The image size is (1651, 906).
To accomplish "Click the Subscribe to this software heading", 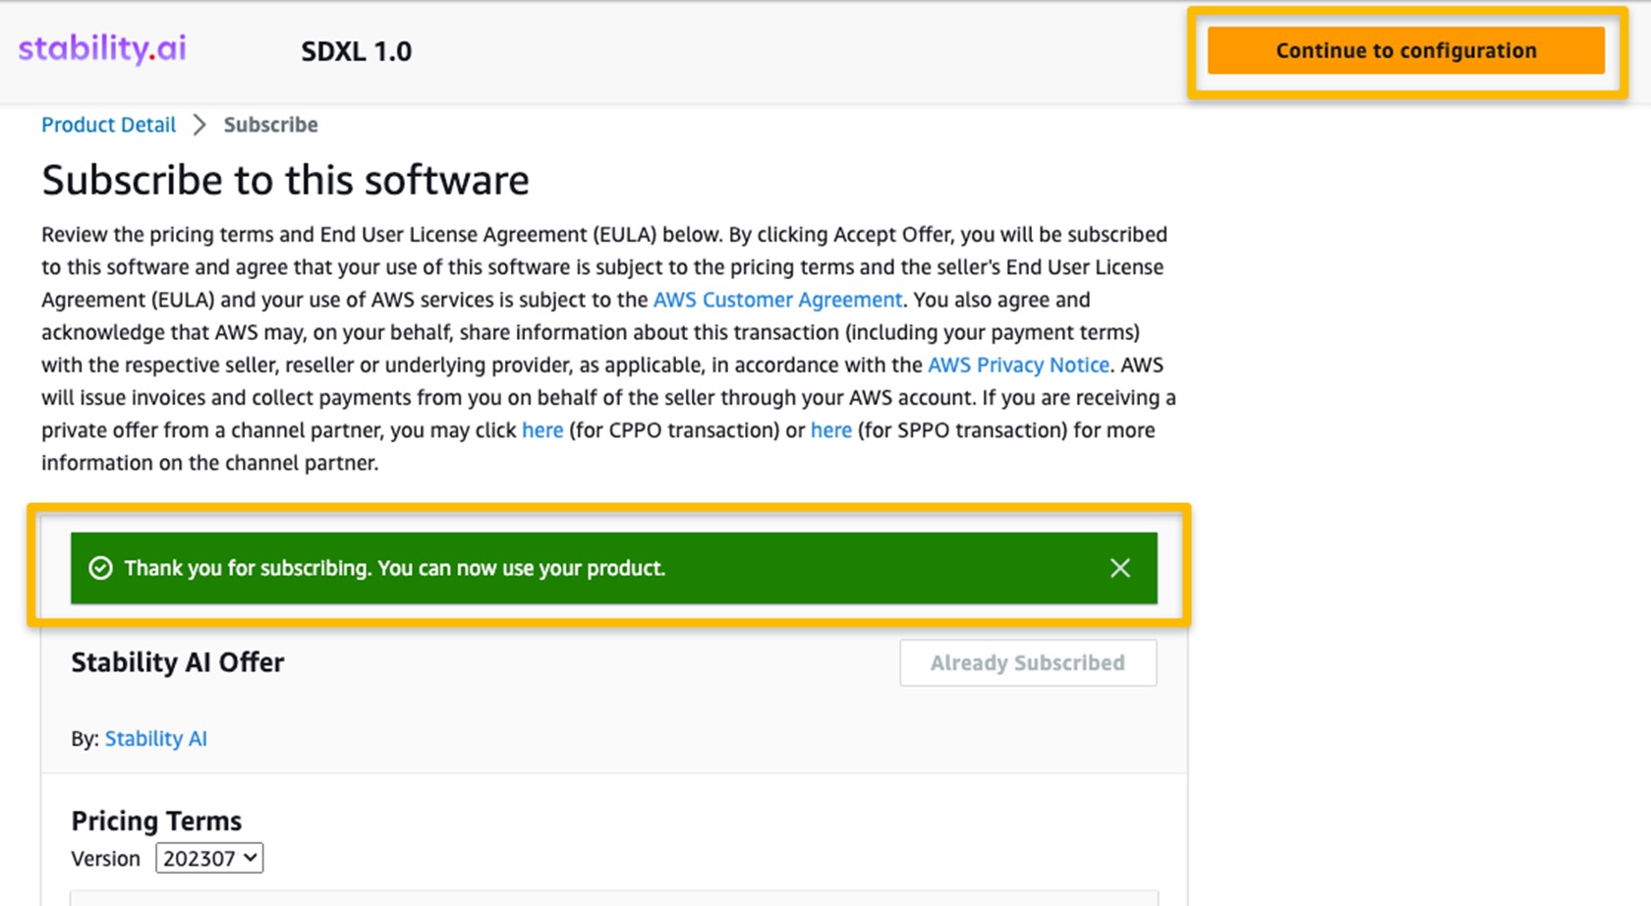I will point(285,180).
